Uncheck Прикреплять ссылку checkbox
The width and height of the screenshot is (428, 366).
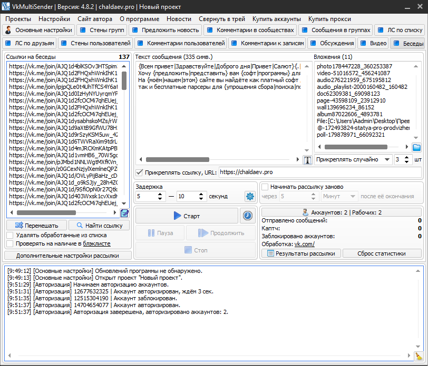pos(139,172)
